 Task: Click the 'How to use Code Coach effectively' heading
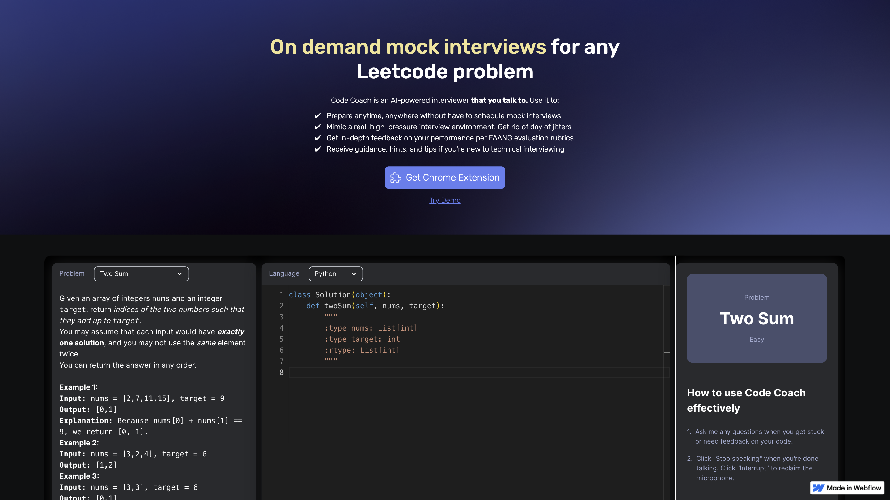coord(746,400)
